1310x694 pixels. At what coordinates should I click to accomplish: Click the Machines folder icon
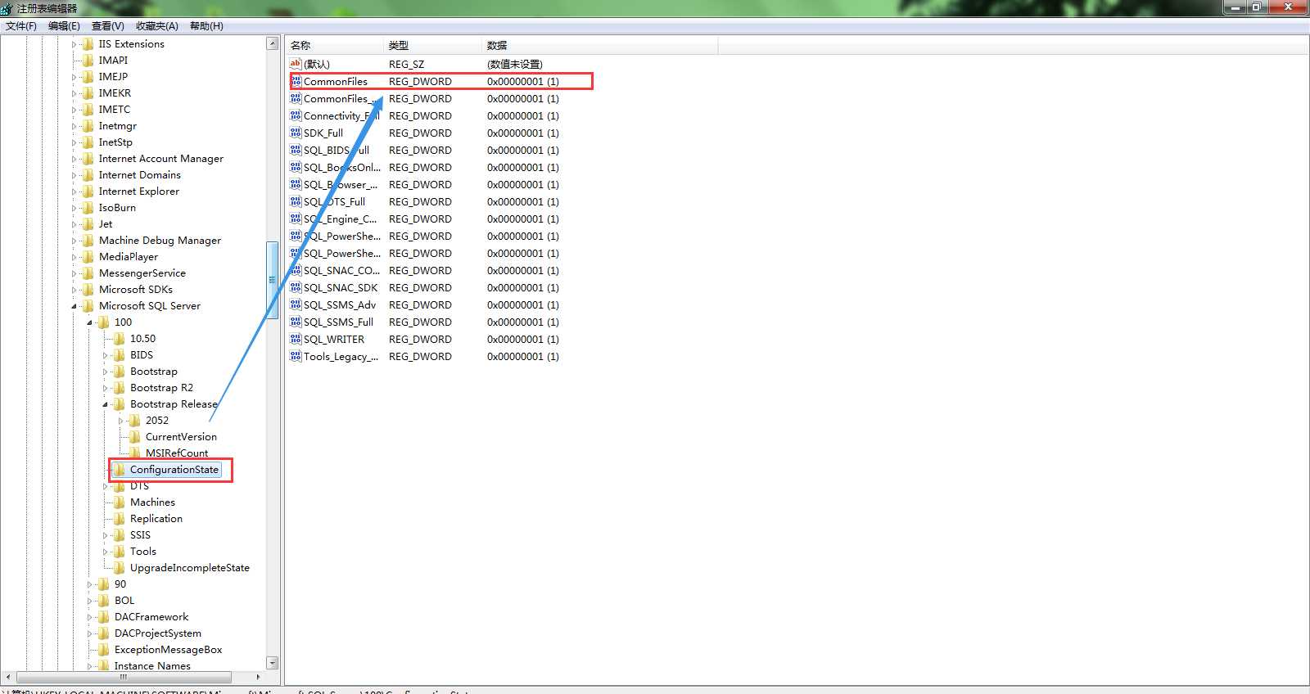[x=119, y=502]
